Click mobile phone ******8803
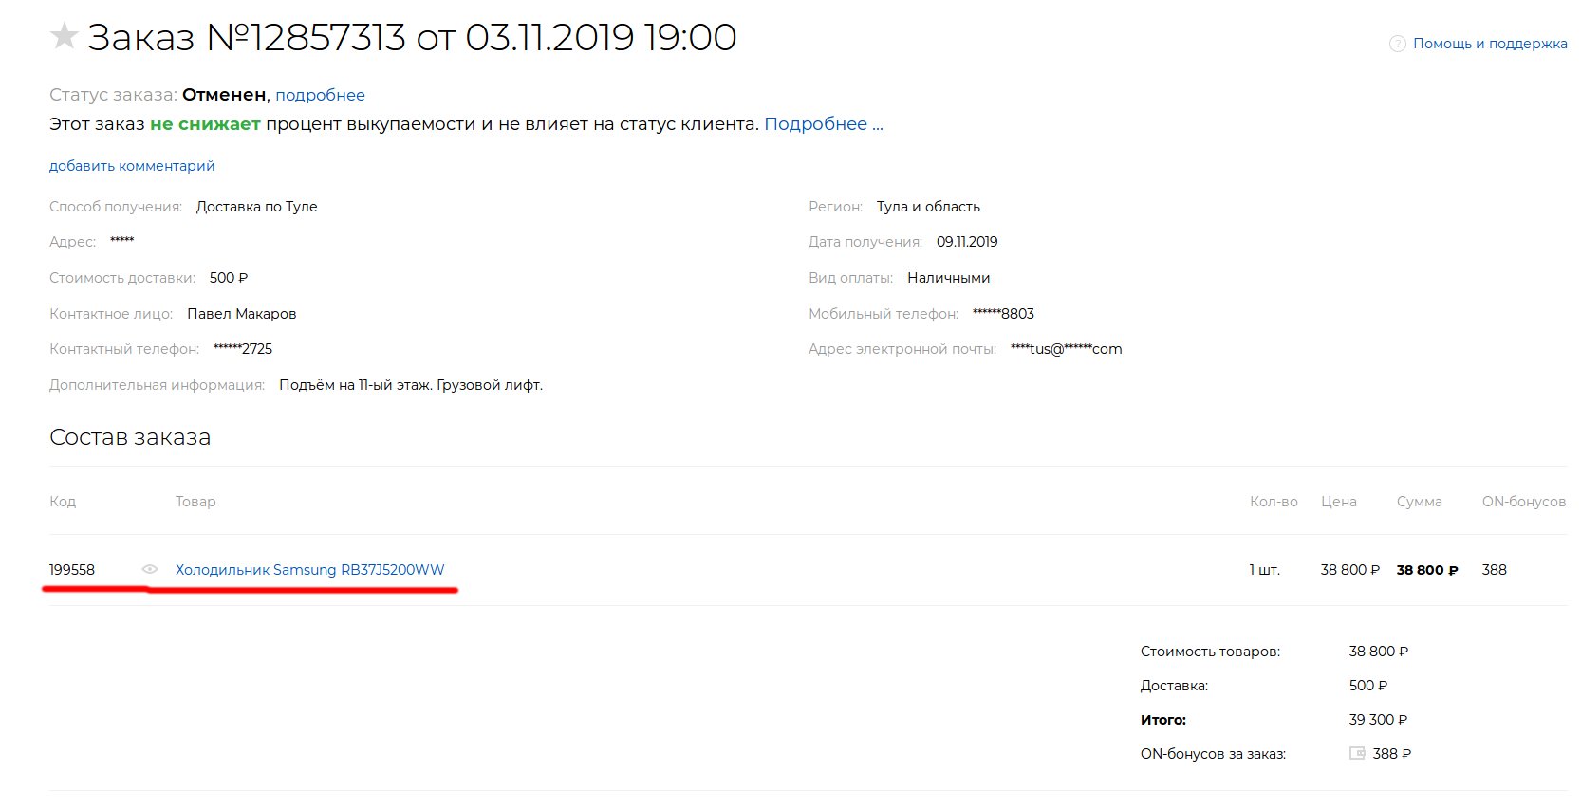 [x=1003, y=314]
